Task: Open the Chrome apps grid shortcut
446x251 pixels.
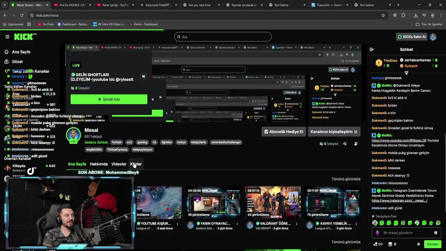Action: click(x=29, y=24)
